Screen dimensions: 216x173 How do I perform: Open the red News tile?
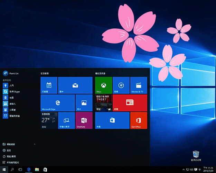130,103
